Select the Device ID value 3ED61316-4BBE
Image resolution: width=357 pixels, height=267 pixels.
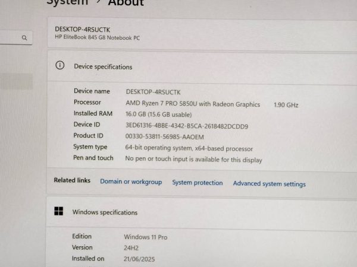click(x=187, y=126)
